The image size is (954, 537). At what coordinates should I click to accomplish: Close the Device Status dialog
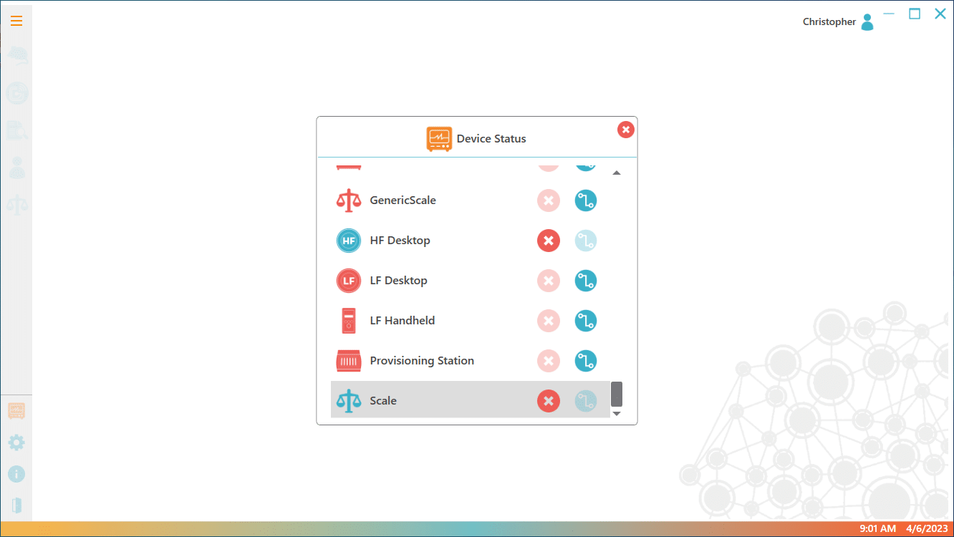(x=625, y=130)
